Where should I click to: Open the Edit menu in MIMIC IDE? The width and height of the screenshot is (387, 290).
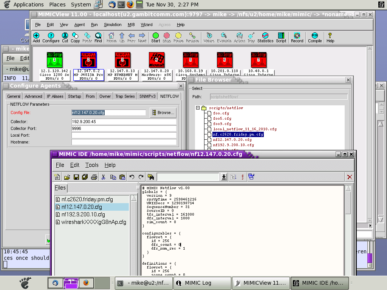tap(74, 165)
